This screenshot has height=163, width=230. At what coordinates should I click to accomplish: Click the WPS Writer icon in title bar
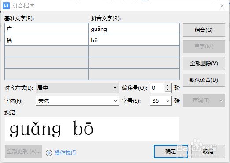tap(6, 6)
